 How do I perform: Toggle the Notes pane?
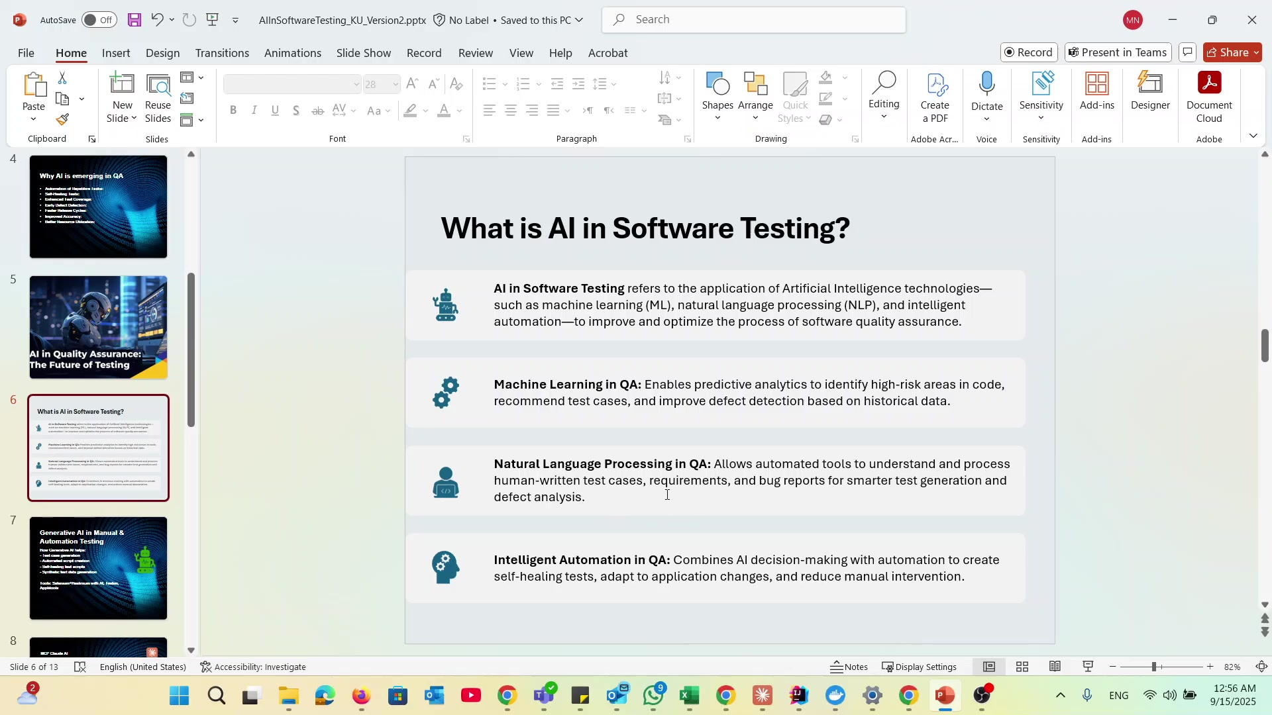(849, 667)
